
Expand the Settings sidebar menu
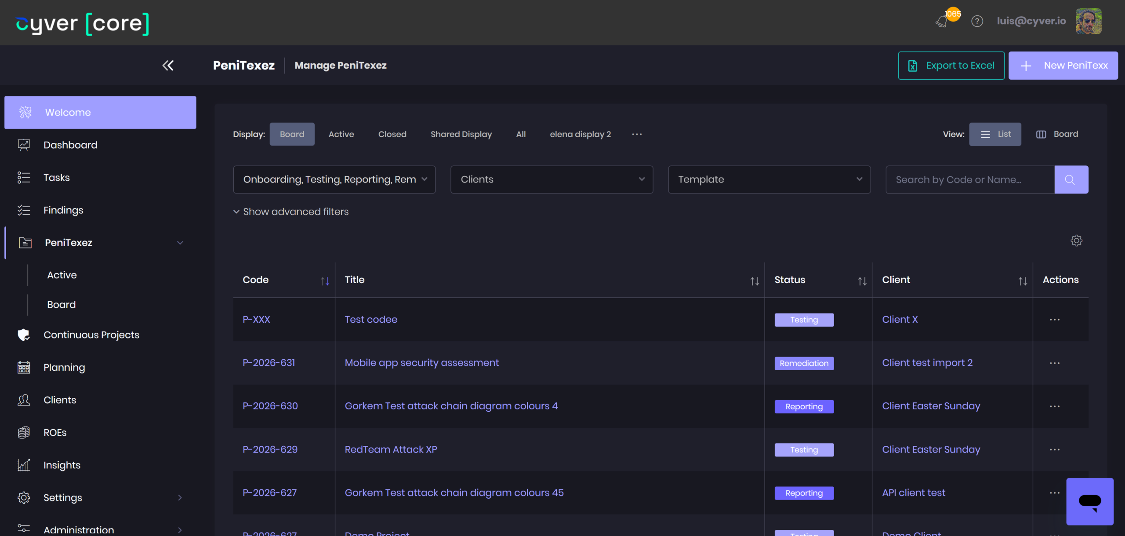(x=180, y=497)
